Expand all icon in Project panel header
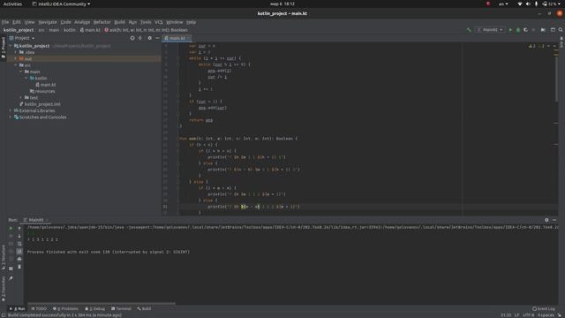The image size is (565, 318). point(140,38)
